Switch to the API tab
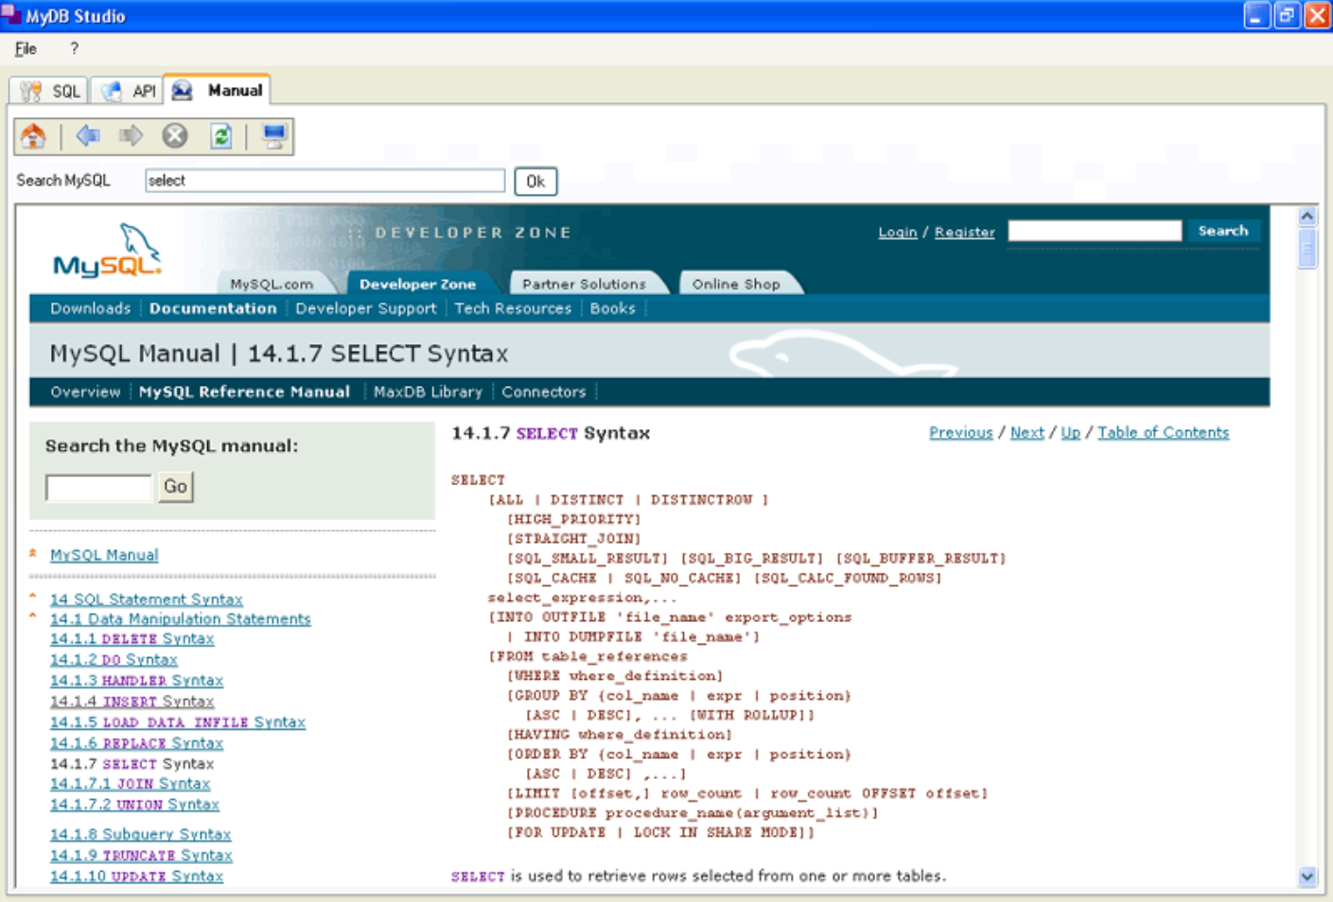1333x902 pixels. click(x=127, y=91)
